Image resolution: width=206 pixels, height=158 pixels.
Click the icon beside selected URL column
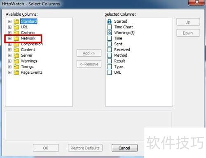click(110, 72)
